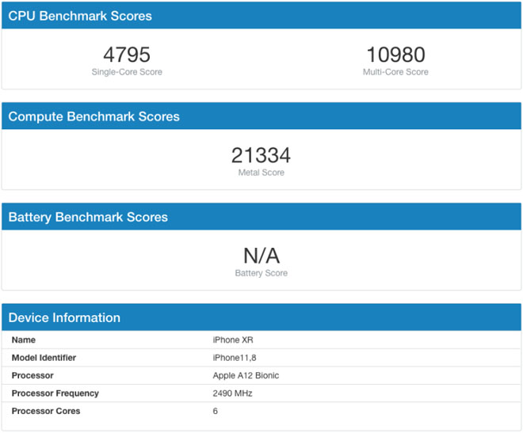The image size is (523, 433).
Task: Select the iPhone11,8 model identifier value
Action: pyautogui.click(x=234, y=358)
